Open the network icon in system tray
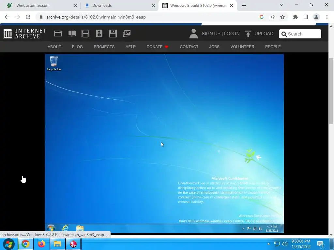Image resolution: width=334 pixels, height=250 pixels. (x=277, y=244)
